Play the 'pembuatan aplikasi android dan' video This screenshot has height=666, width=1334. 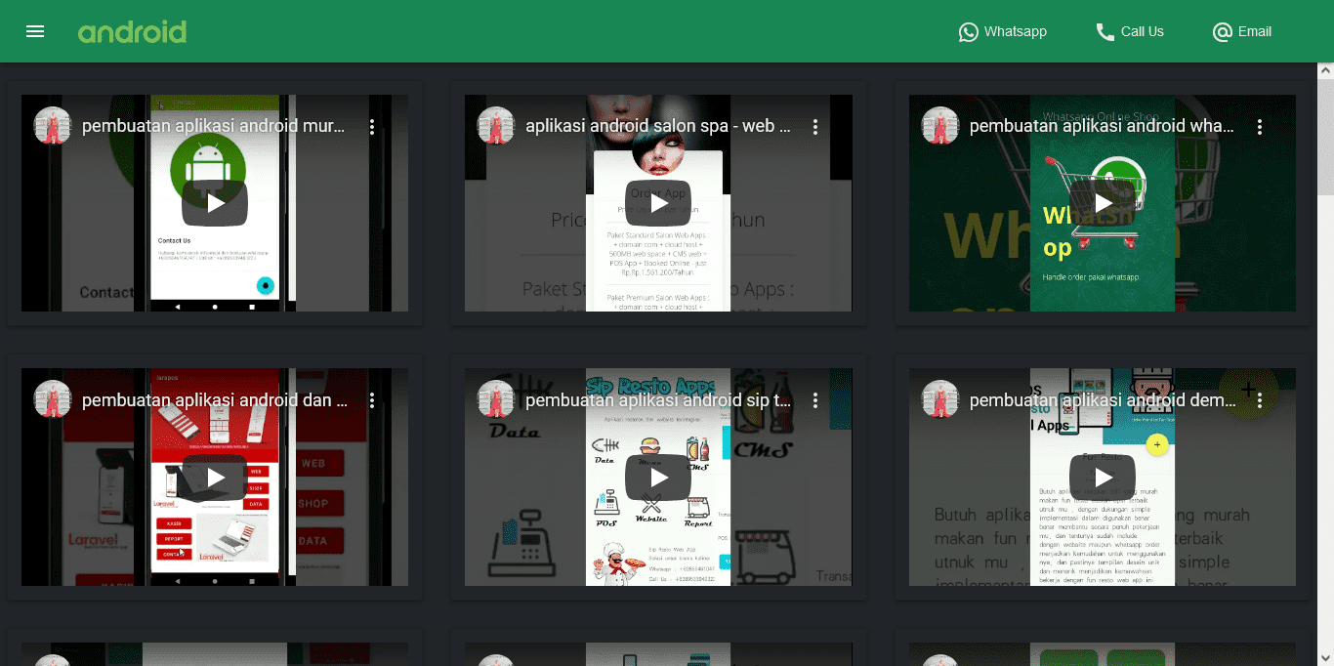(215, 478)
